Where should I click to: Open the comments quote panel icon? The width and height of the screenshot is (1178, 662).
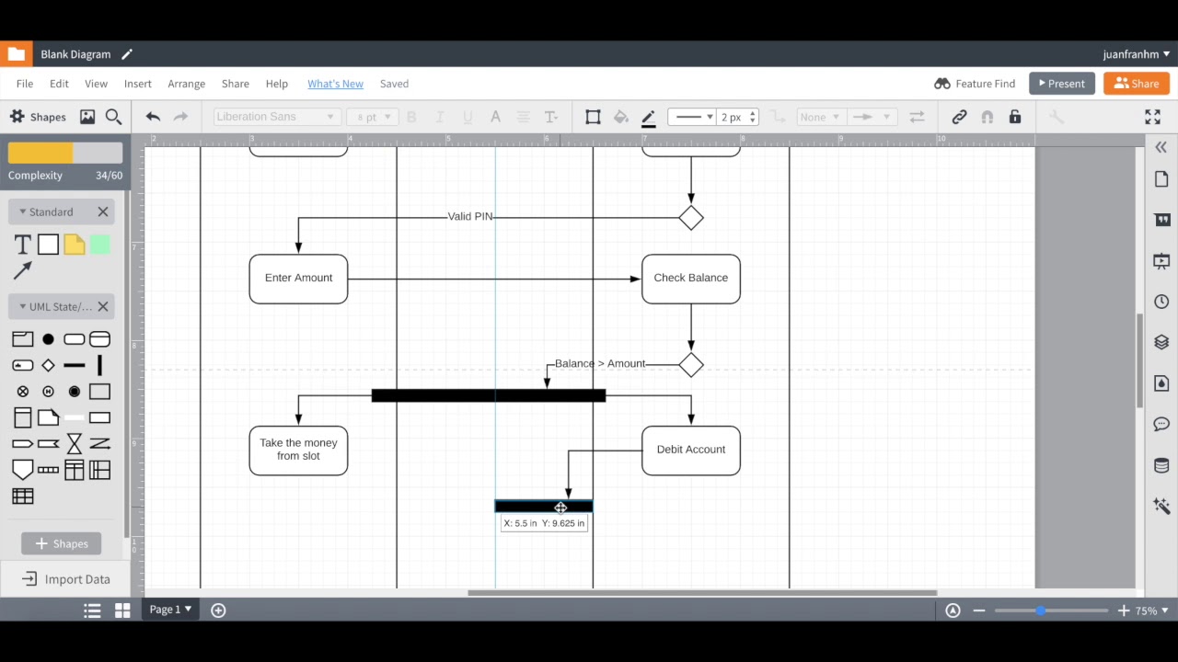[x=1161, y=220]
